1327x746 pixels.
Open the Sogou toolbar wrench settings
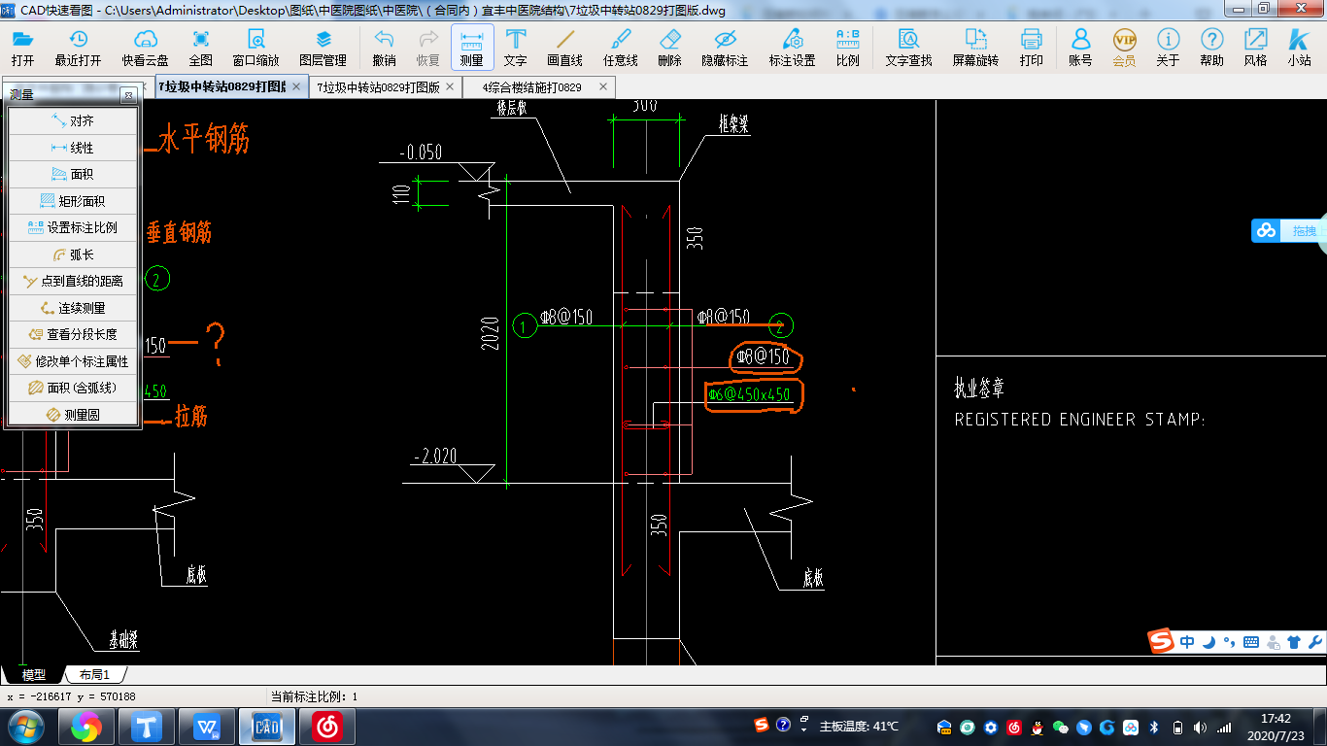1314,642
